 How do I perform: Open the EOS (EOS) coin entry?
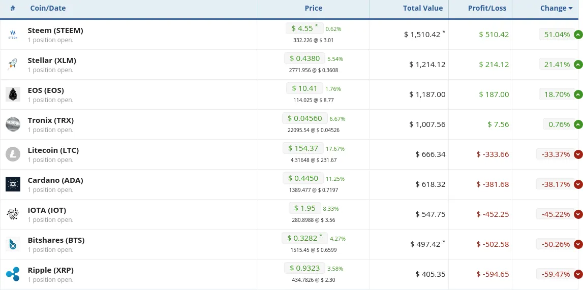[46, 90]
